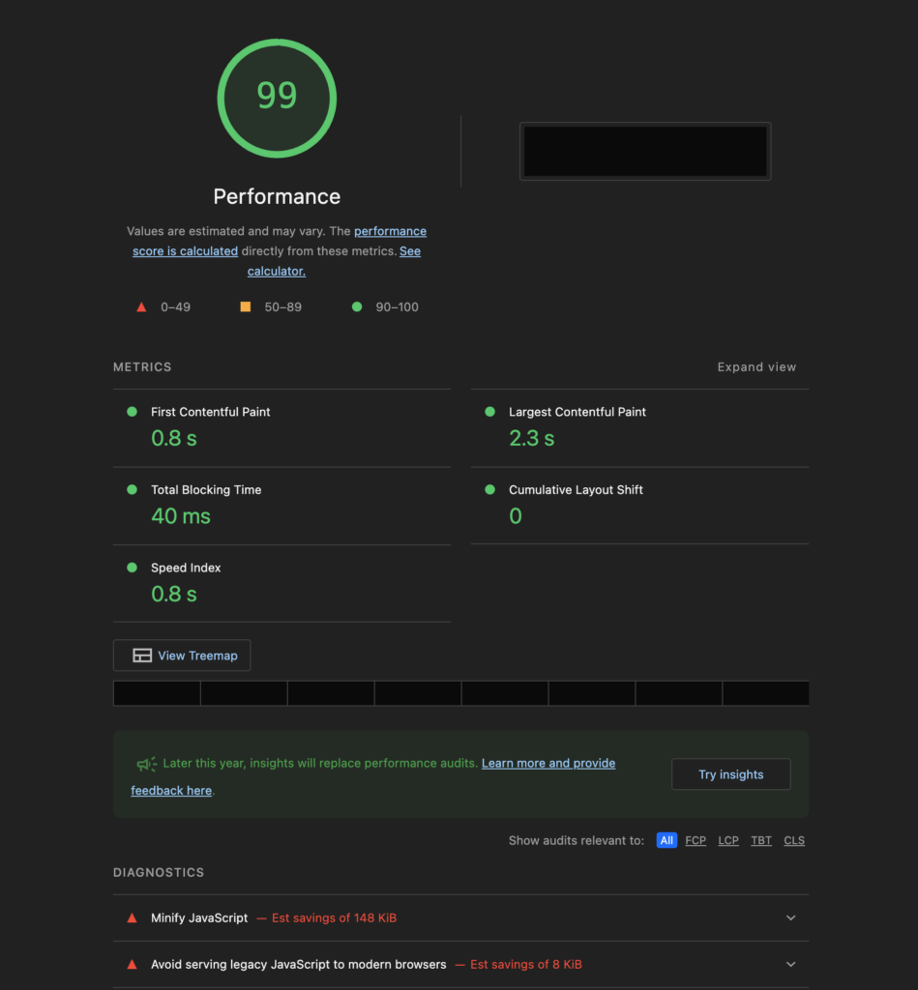This screenshot has width=918, height=990.
Task: Expand the Minify JavaScript audit chevron
Action: coord(790,917)
